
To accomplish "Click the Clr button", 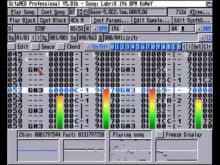I will 207,47.
